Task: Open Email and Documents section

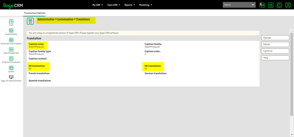Action: click(11, 59)
